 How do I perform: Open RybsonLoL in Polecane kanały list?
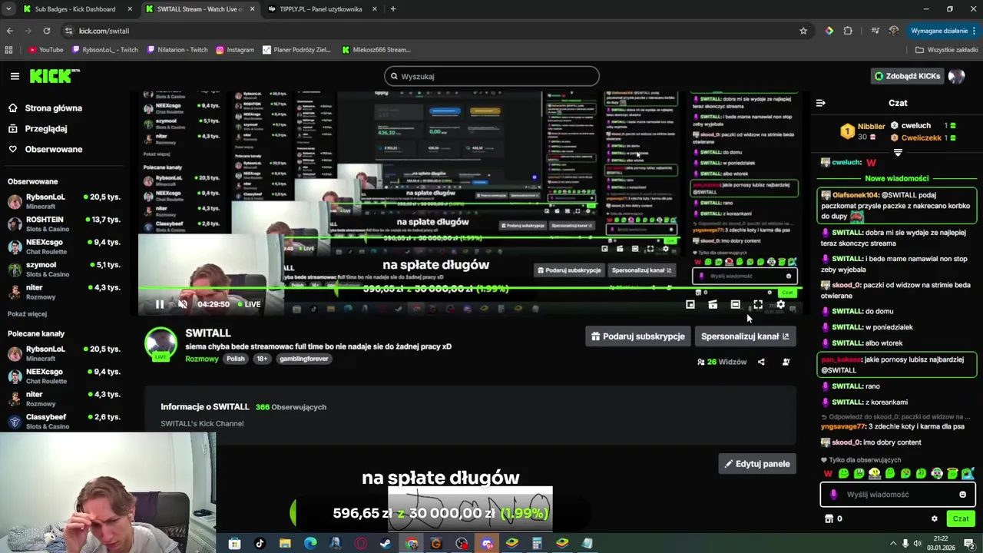click(x=64, y=353)
